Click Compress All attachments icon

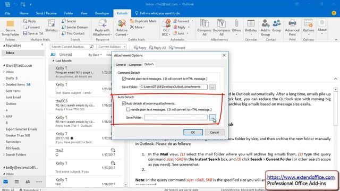coord(204,28)
